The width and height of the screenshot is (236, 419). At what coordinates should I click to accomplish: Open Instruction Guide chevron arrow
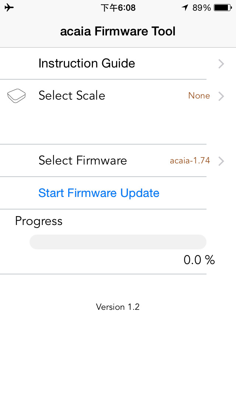tap(221, 64)
